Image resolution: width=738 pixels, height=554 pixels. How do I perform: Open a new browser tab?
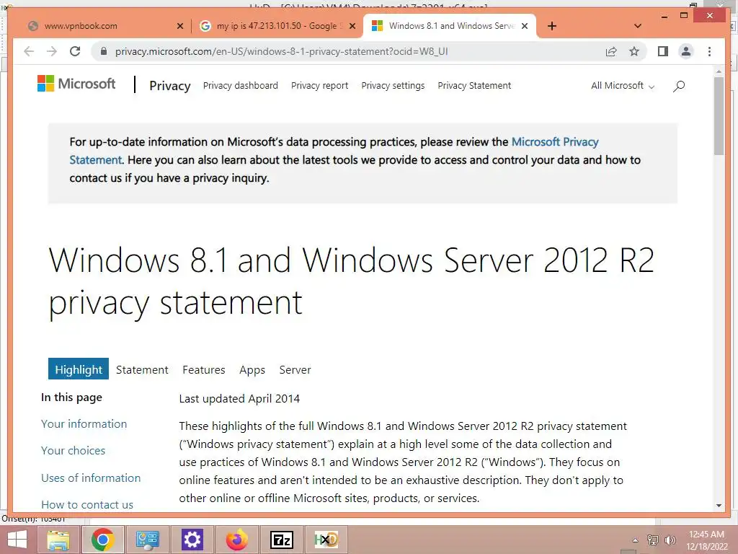pos(552,26)
